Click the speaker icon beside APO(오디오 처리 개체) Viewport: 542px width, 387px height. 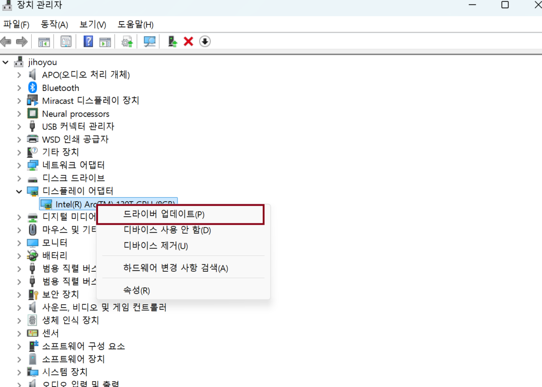[x=33, y=75]
